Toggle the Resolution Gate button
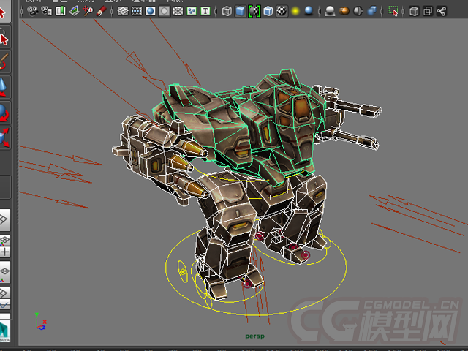468x351 pixels. point(150,12)
